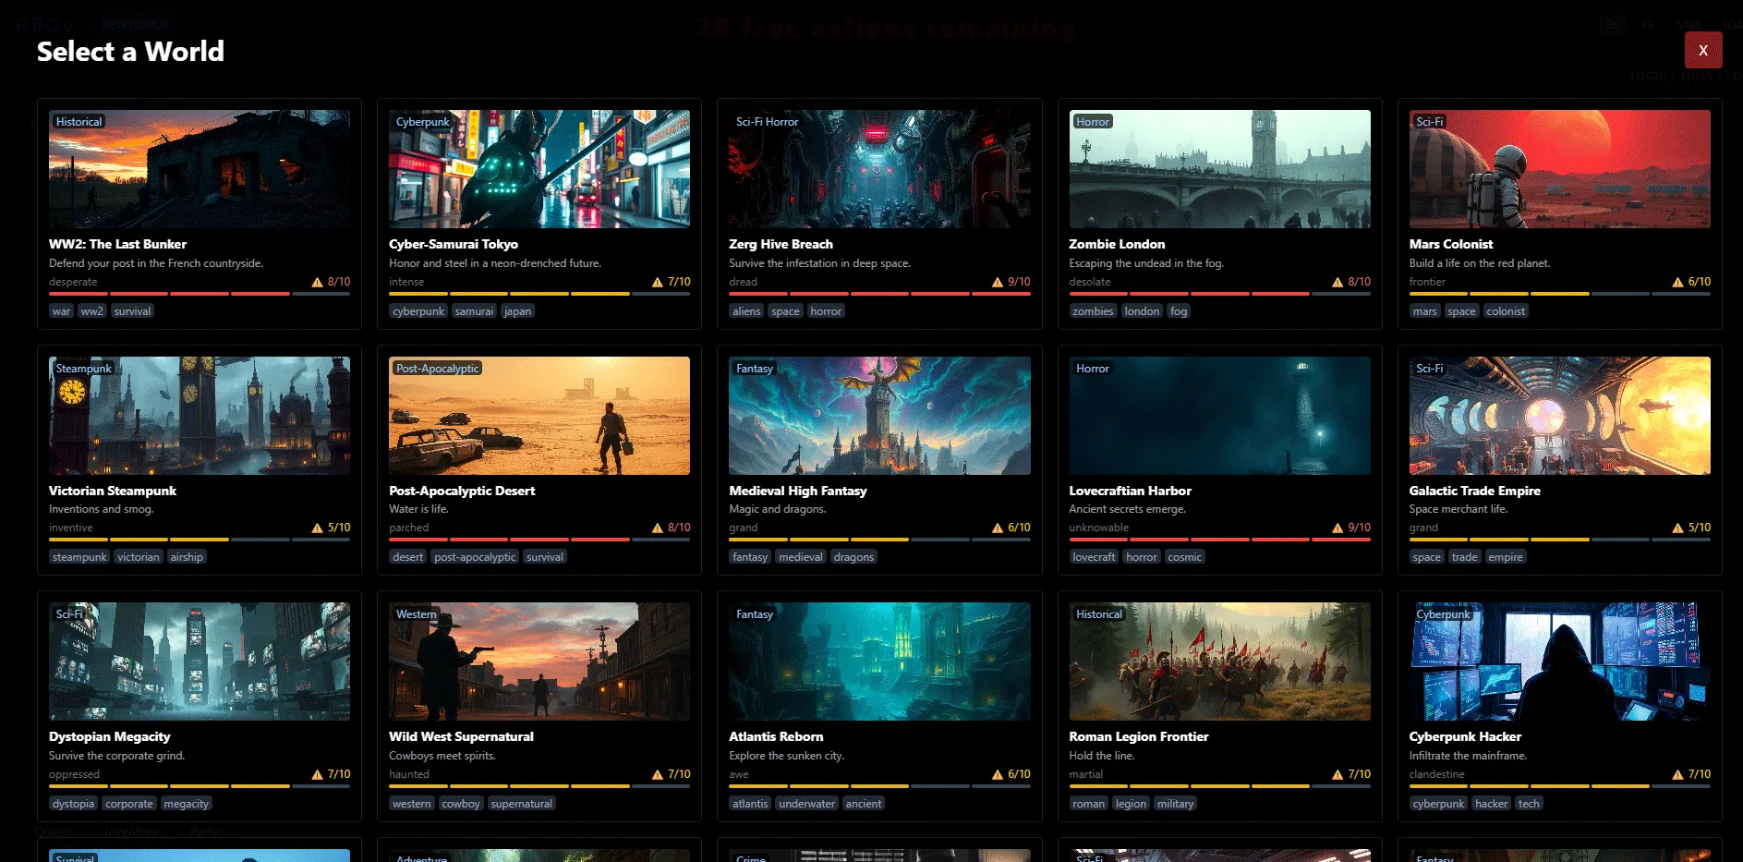Click the warning icon on Atlantis Reborn
The width and height of the screenshot is (1743, 862).
(x=998, y=774)
